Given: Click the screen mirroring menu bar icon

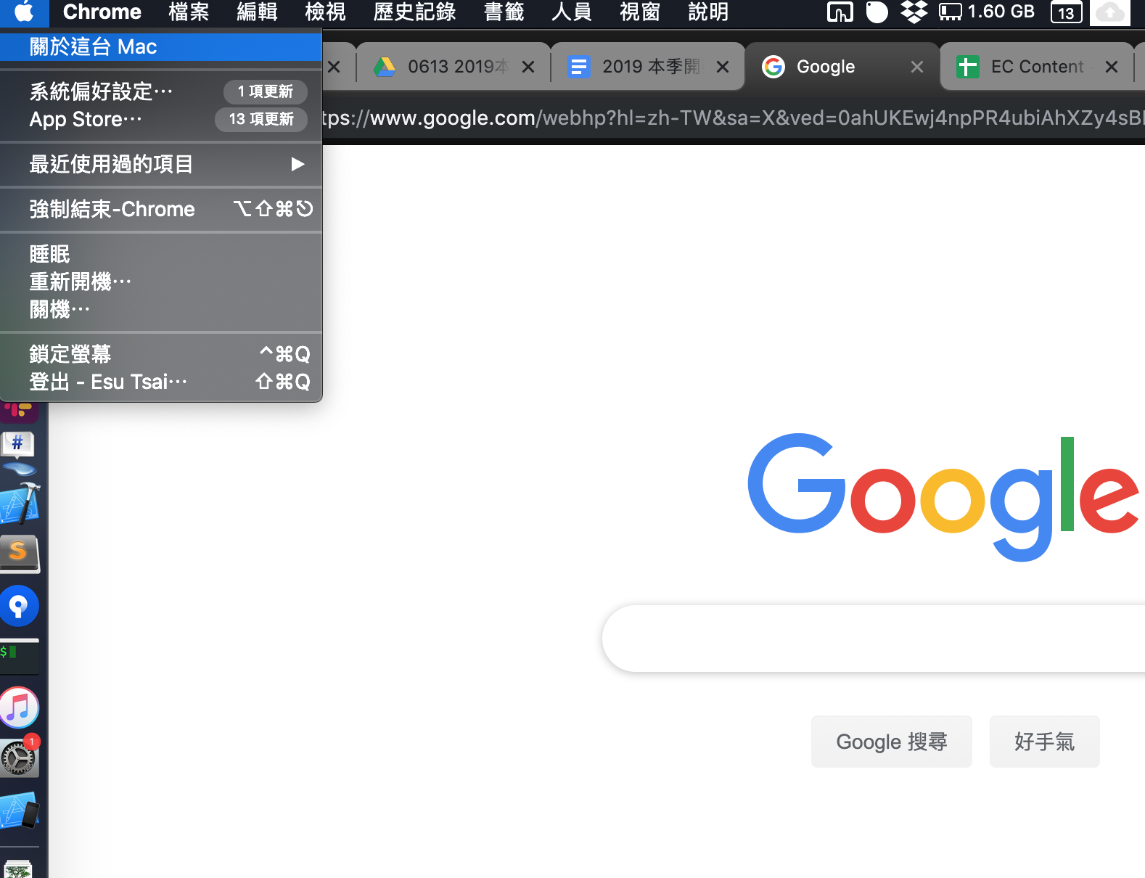Looking at the screenshot, I should tap(840, 12).
